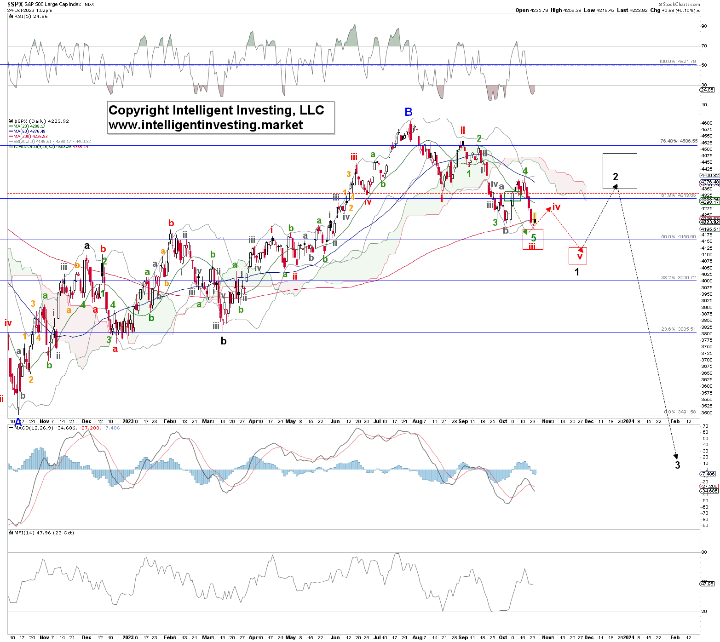Image resolution: width=720 pixels, height=642 pixels.
Task: Click the 24-Oct-2023 1:02pm timestamp
Action: (x=29, y=11)
